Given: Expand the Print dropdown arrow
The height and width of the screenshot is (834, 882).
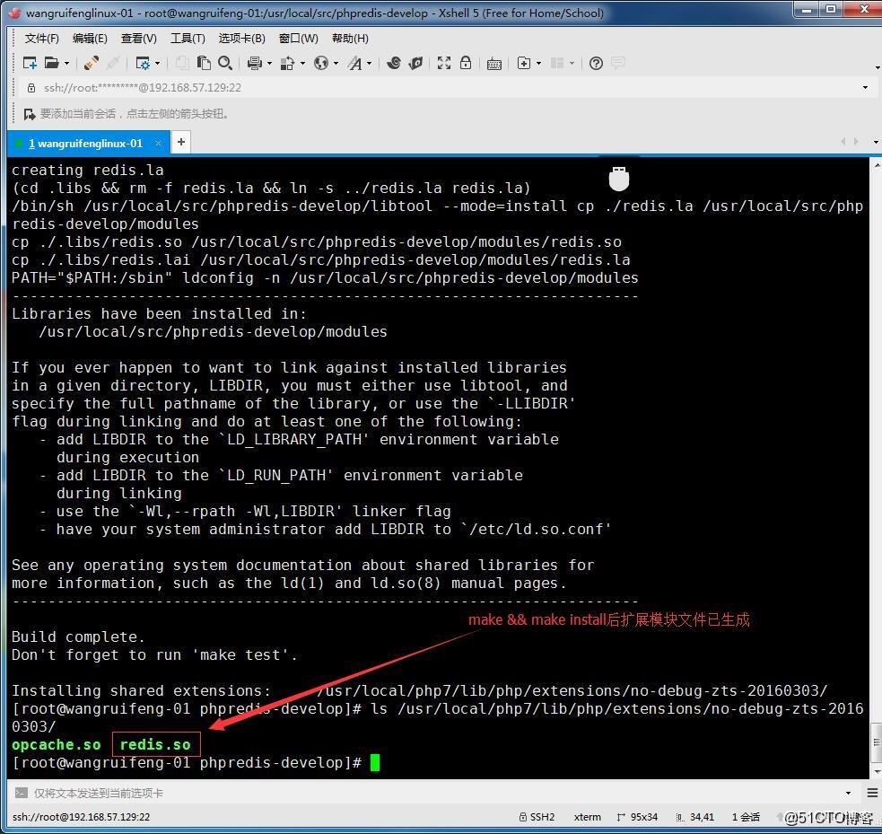Looking at the screenshot, I should coord(269,63).
